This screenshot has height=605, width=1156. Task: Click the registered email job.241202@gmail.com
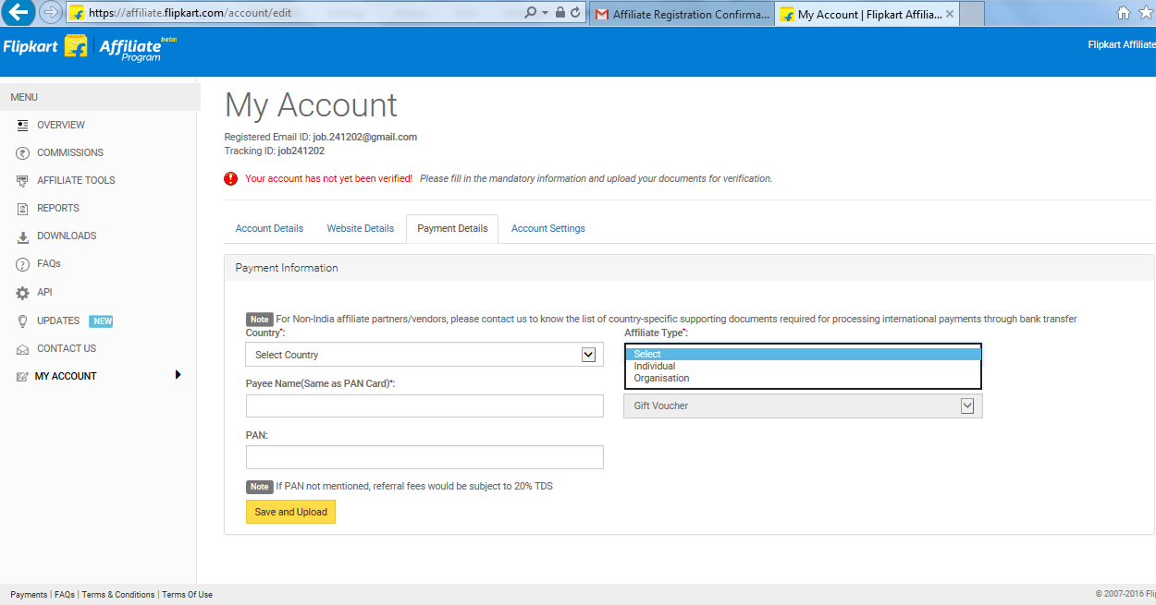[364, 137]
